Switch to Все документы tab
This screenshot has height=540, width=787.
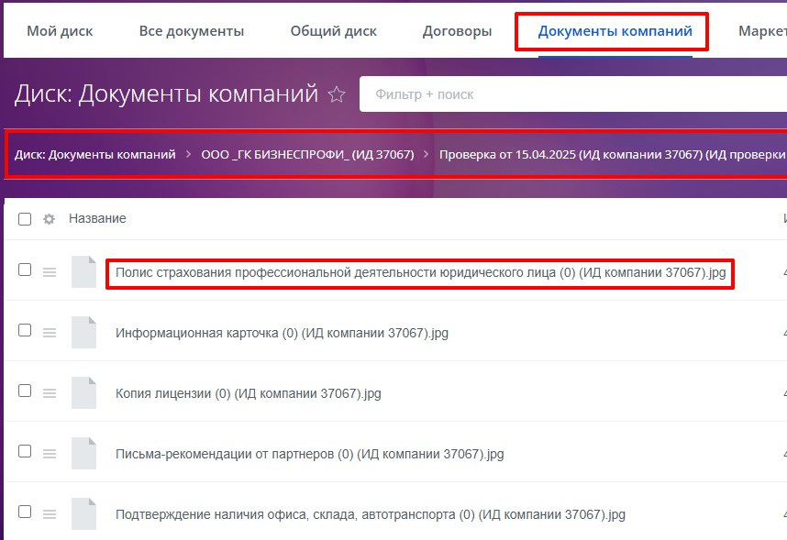pos(191,31)
